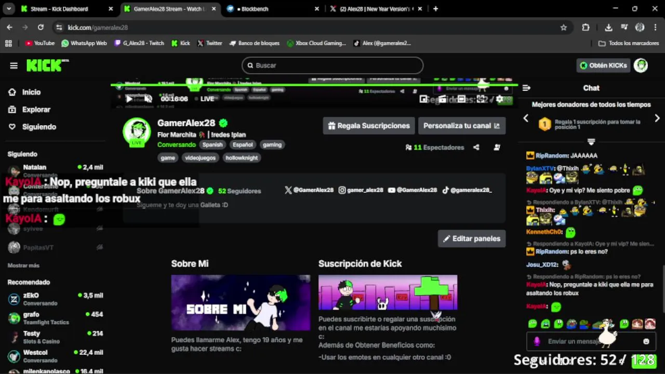Open Suscripción de Kick panel image
The image size is (665, 374).
pos(388,292)
